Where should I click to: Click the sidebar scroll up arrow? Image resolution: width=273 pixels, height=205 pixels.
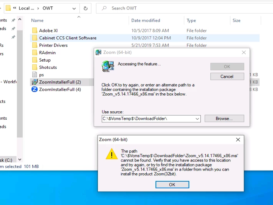pos(20,19)
